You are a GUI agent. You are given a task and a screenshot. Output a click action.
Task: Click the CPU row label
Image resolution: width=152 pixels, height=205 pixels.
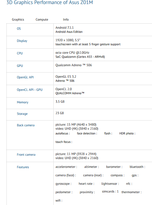pos(20,53)
